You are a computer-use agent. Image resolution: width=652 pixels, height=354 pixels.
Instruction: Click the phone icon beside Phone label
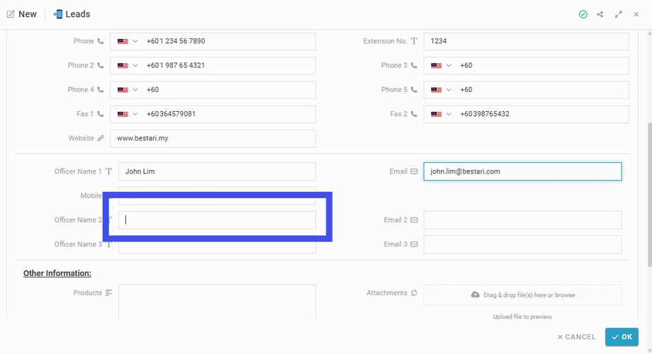(100, 41)
